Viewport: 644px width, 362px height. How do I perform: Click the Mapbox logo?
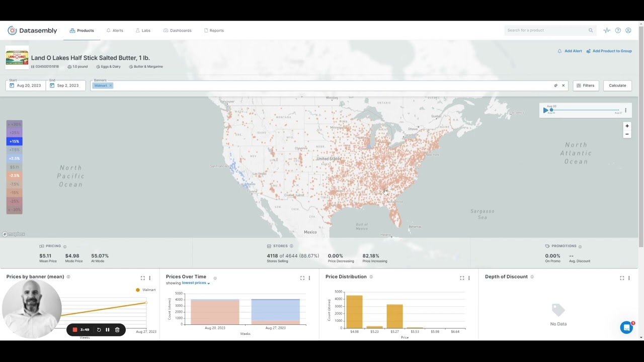coord(14,234)
